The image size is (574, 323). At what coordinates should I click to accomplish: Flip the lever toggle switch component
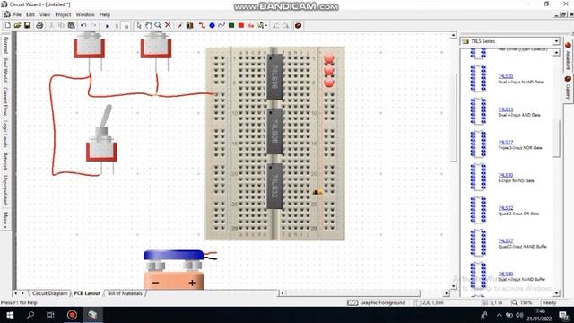[101, 139]
